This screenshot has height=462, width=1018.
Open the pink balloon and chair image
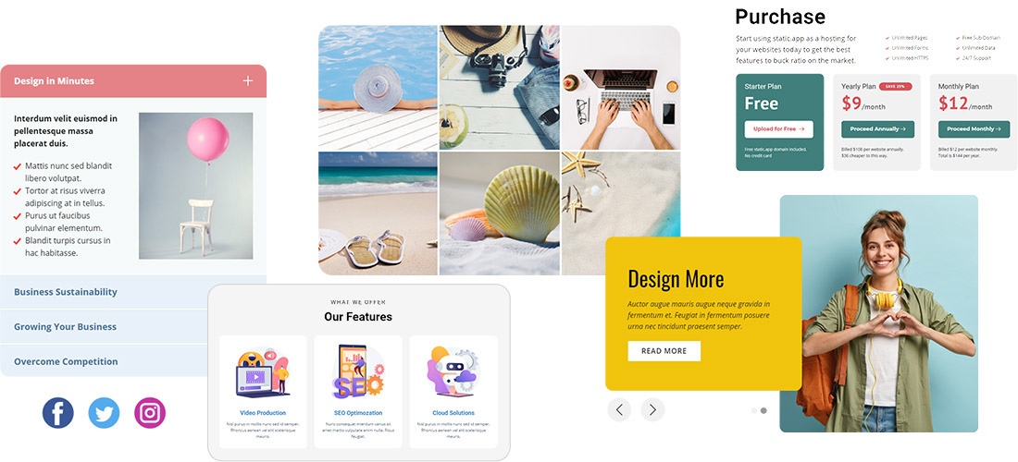point(196,186)
